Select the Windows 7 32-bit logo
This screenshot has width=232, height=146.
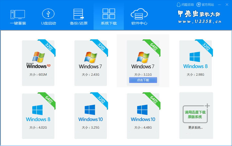[x=90, y=60]
